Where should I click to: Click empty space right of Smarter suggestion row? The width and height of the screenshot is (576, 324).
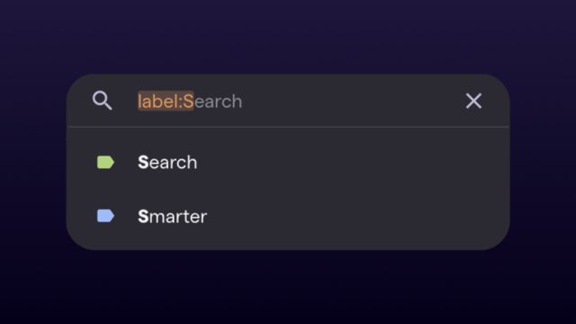353,216
